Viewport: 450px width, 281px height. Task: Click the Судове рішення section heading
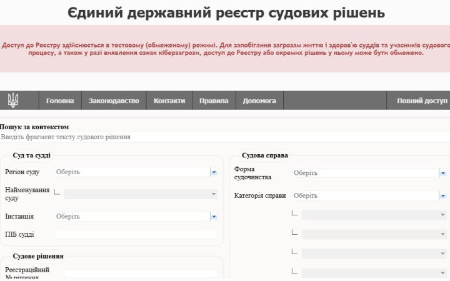38,256
